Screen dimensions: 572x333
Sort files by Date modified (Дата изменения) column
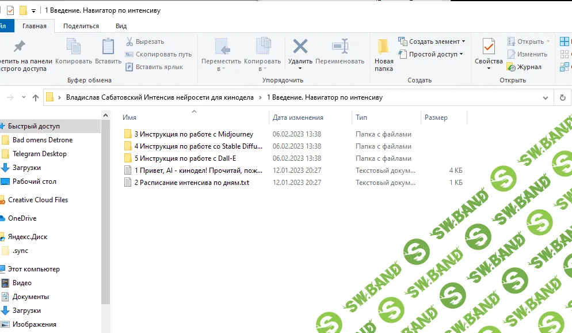pos(298,118)
